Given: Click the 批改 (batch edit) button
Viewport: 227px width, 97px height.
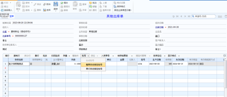Looking at the screenshot, I should pos(45,56).
